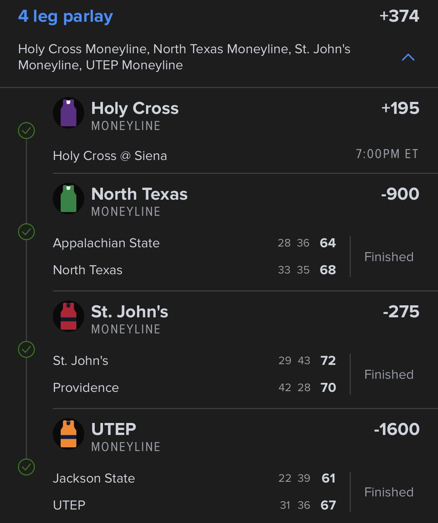
Task: Click the Holy Cross leg green checkmark
Action: (x=27, y=131)
